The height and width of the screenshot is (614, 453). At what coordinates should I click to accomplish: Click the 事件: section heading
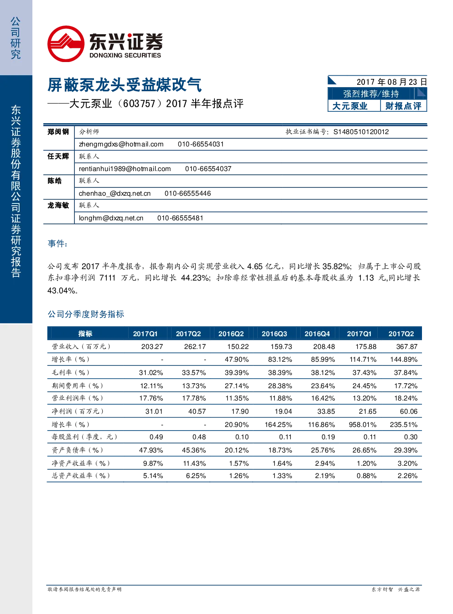pyautogui.click(x=58, y=244)
